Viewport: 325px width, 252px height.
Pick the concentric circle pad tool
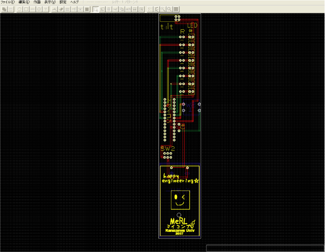[x=40, y=9]
